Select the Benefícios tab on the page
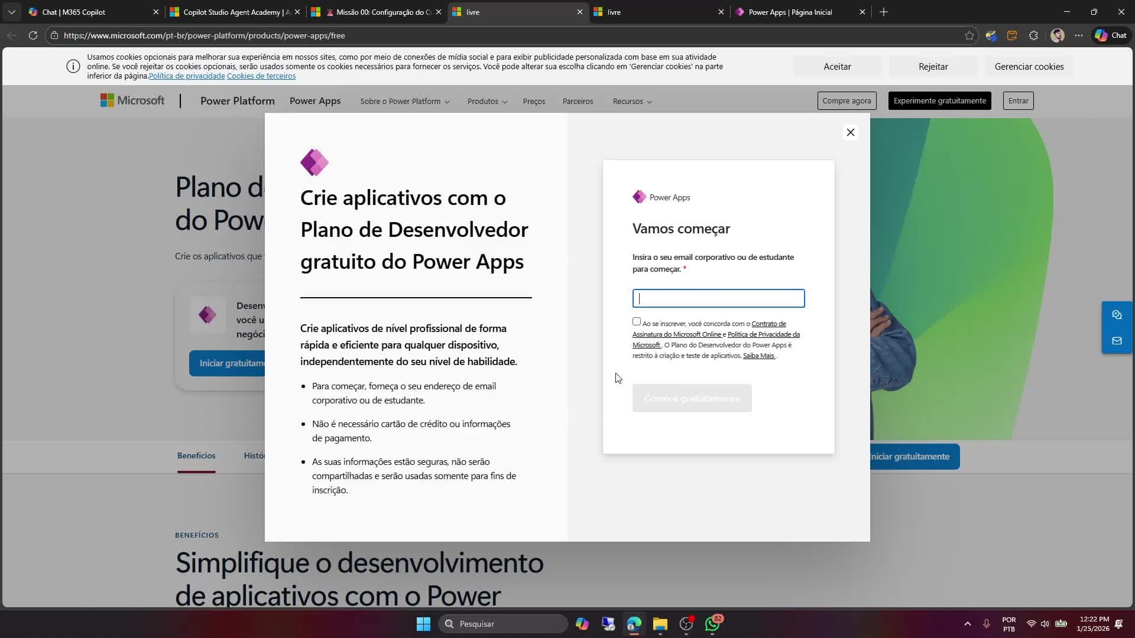The width and height of the screenshot is (1135, 638). coord(196,455)
